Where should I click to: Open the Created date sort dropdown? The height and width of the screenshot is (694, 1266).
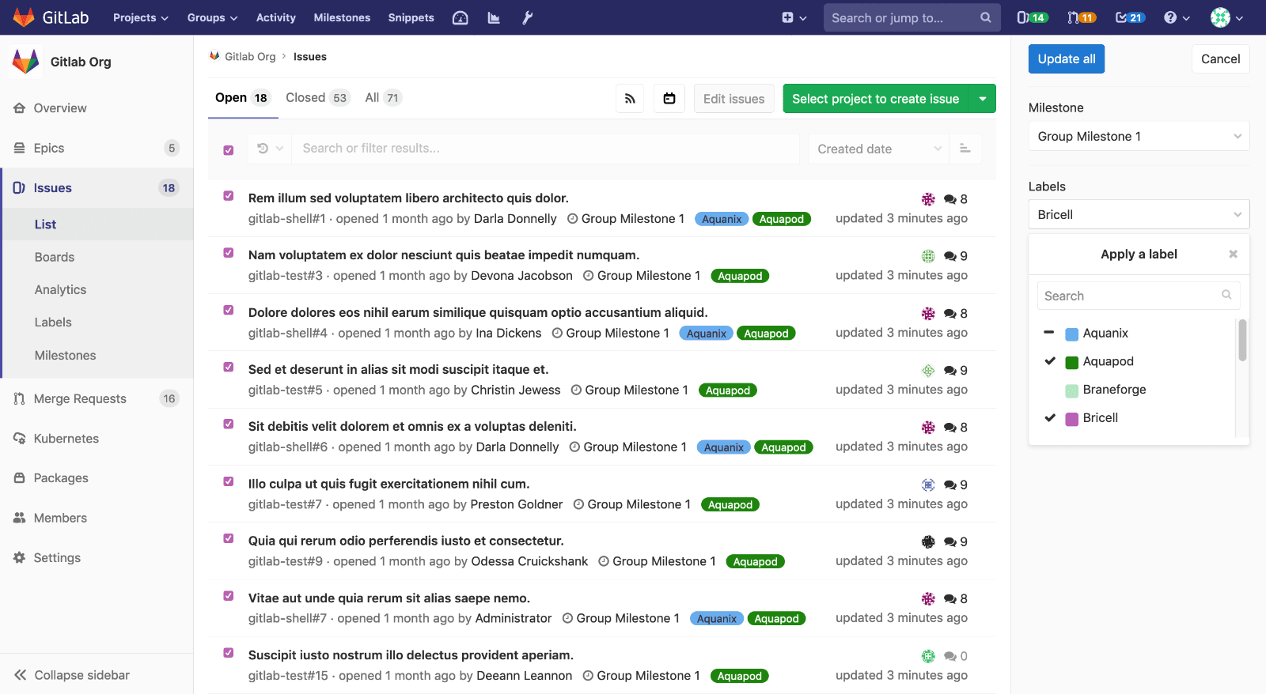[x=878, y=149]
